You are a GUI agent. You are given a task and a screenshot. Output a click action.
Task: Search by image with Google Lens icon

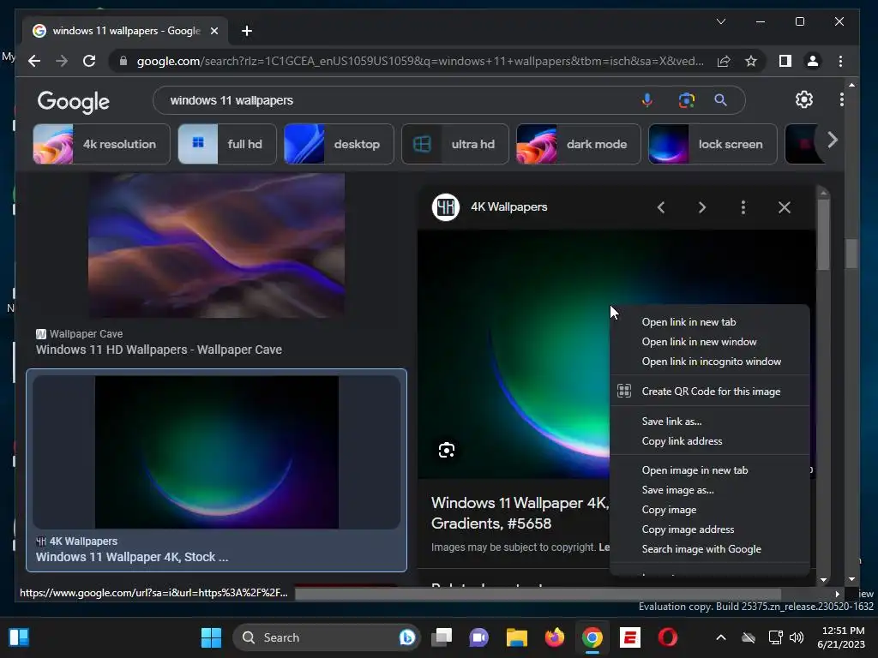687,100
